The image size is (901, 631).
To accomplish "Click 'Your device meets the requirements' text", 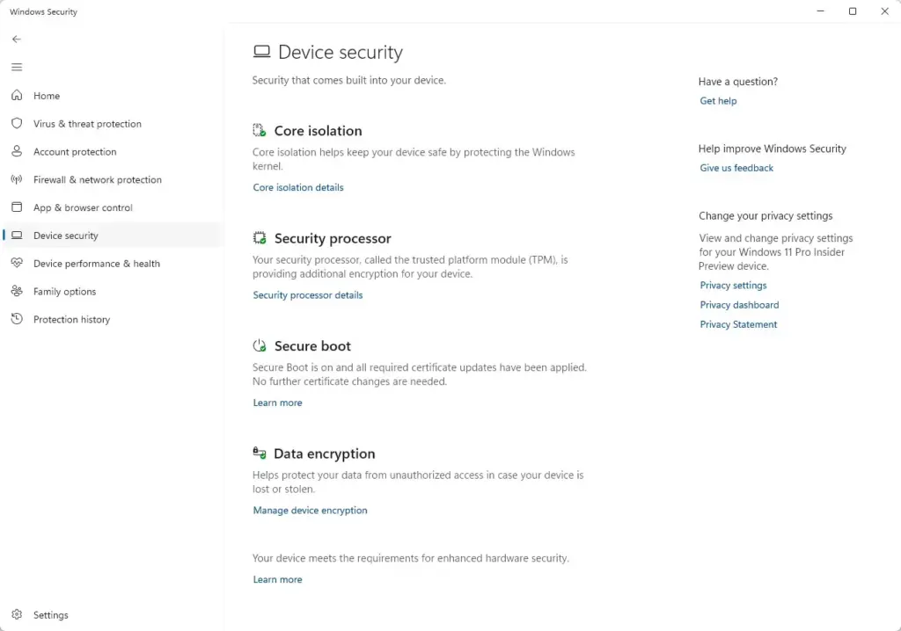I will pyautogui.click(x=411, y=558).
